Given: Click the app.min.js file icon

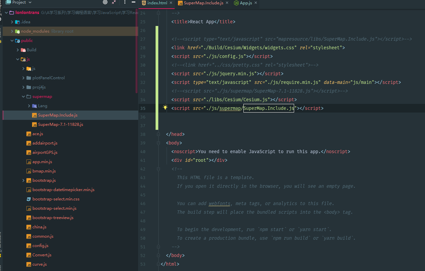Looking at the screenshot, I should (29, 162).
